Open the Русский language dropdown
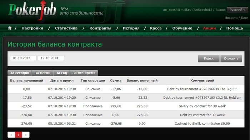This screenshot has height=140, width=250. point(237,10)
